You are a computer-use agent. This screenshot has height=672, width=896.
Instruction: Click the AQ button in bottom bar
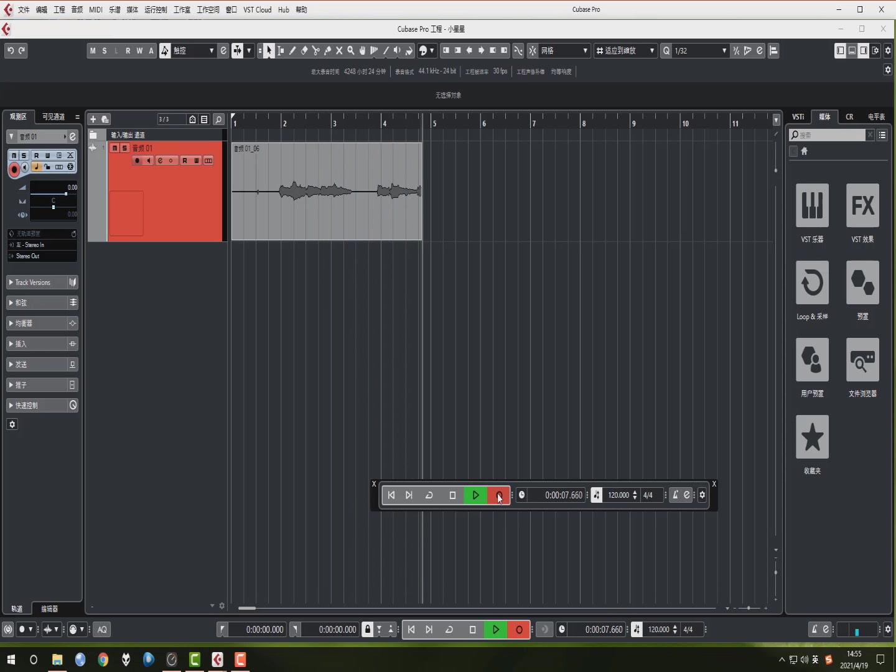pos(102,629)
